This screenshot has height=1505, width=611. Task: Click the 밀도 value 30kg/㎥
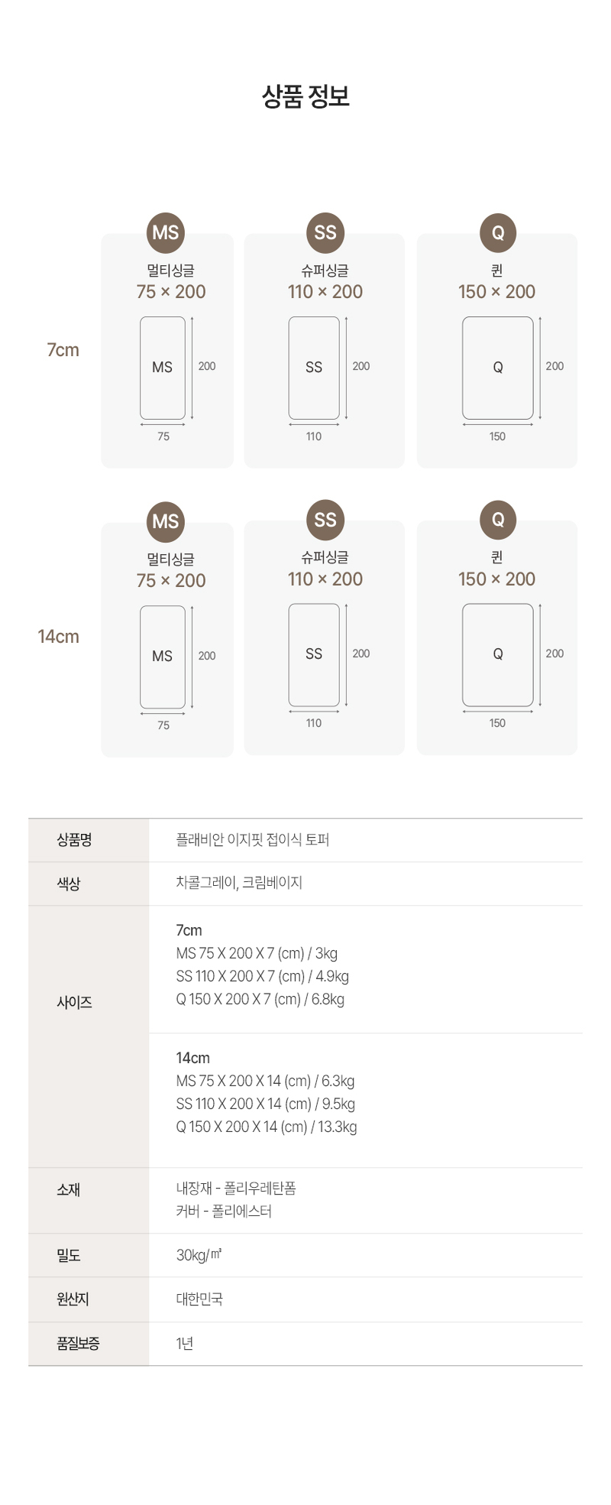[199, 1255]
